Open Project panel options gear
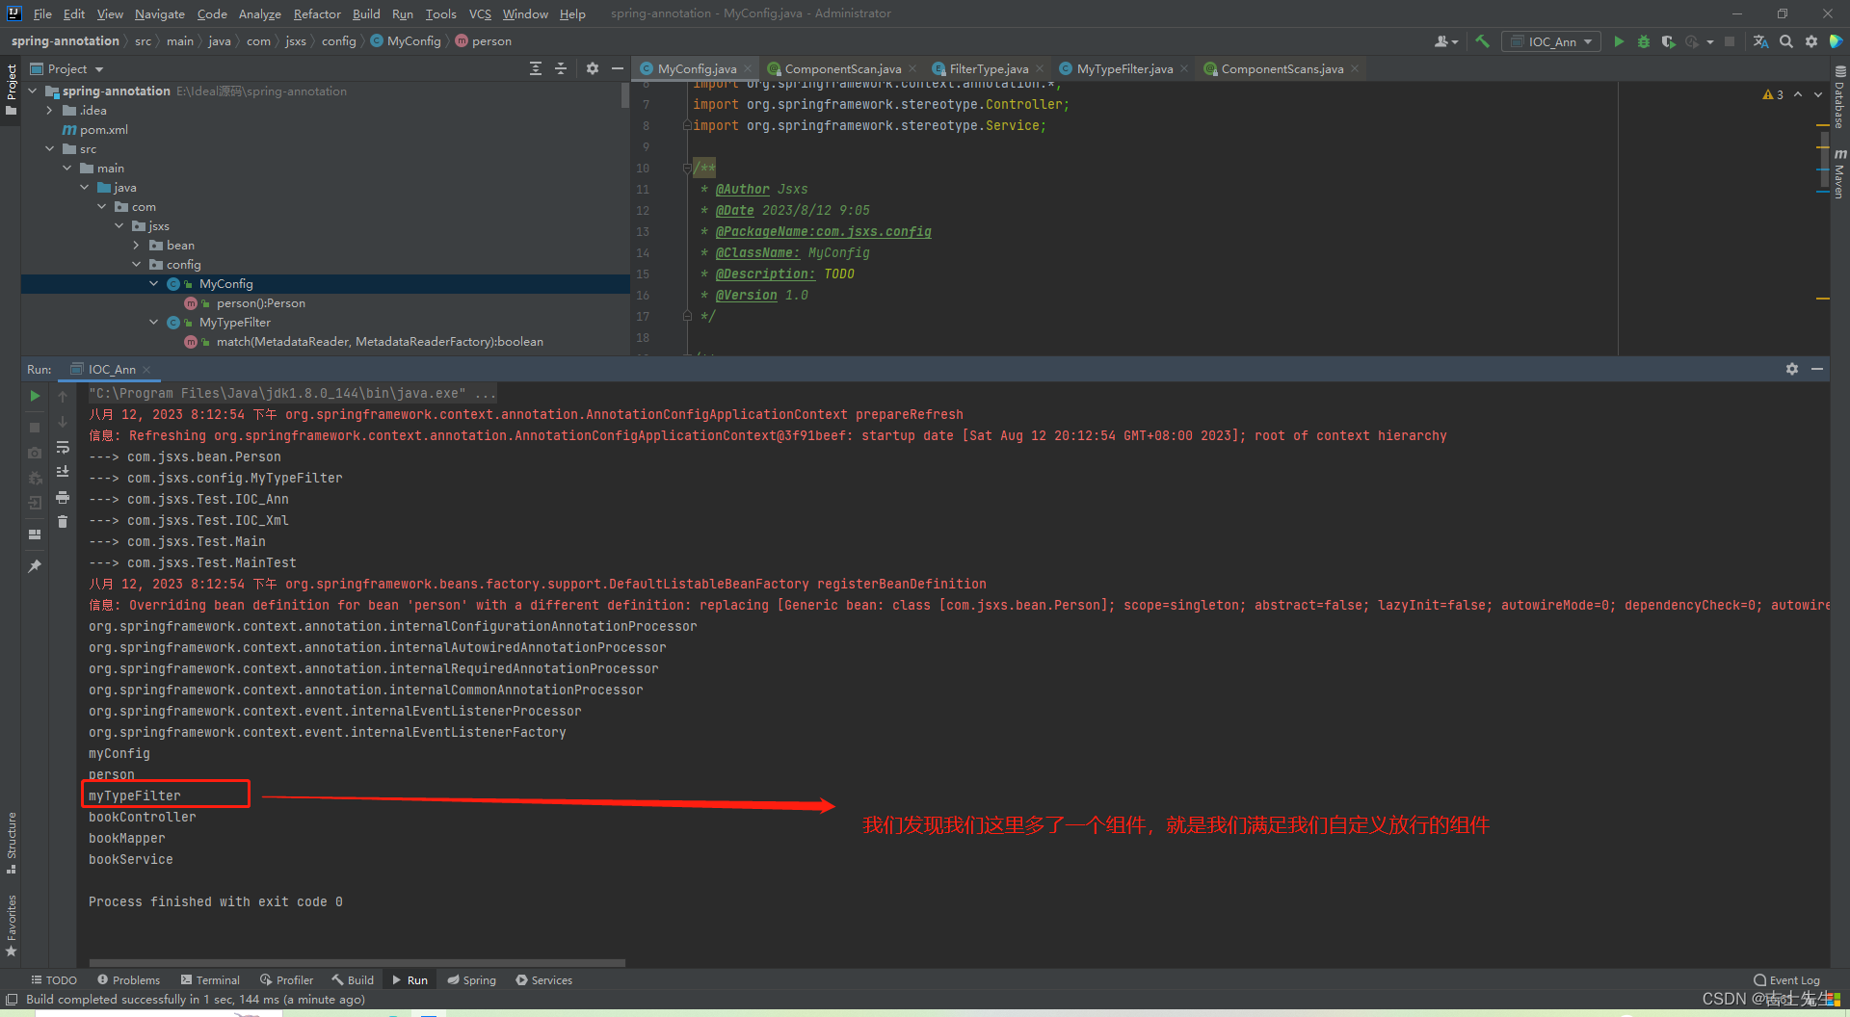This screenshot has height=1017, width=1850. [x=593, y=68]
